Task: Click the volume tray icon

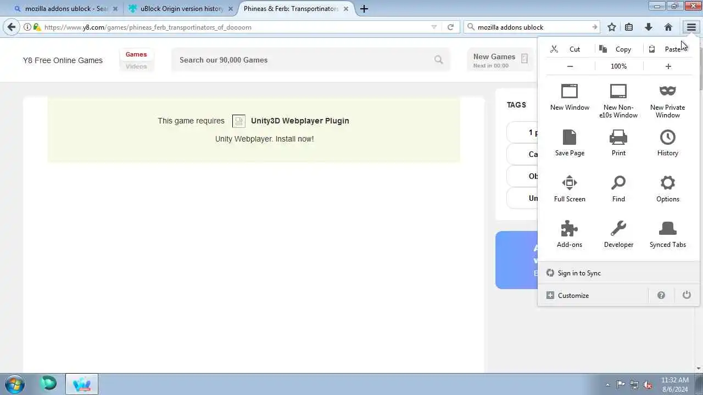Action: pyautogui.click(x=648, y=385)
